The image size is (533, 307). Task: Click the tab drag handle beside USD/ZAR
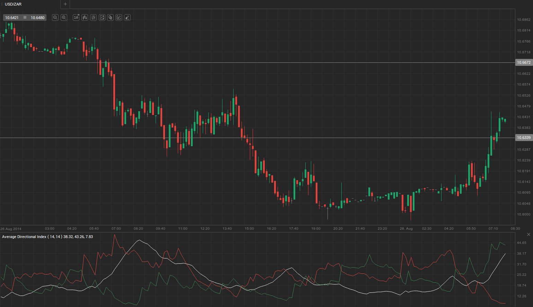click(2, 4)
